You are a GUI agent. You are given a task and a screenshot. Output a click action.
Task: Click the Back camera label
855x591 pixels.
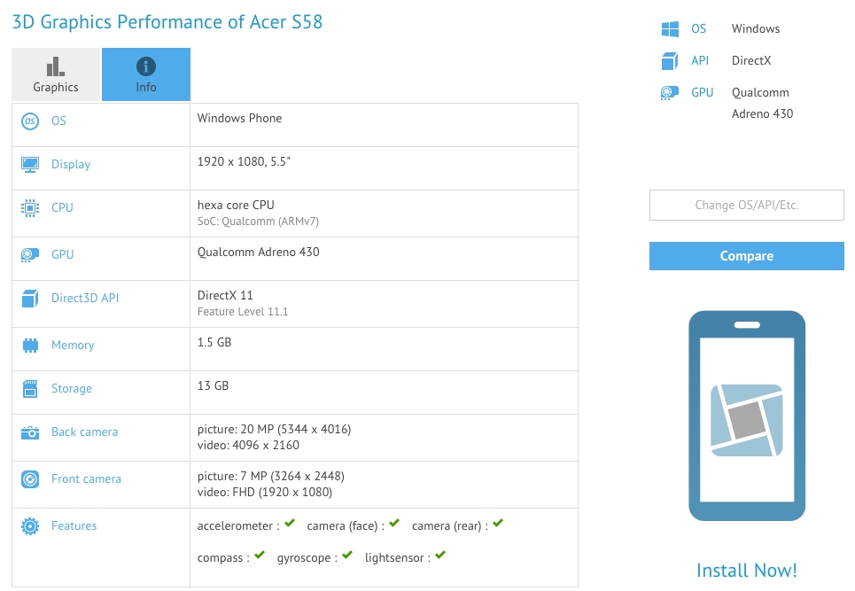pos(84,432)
